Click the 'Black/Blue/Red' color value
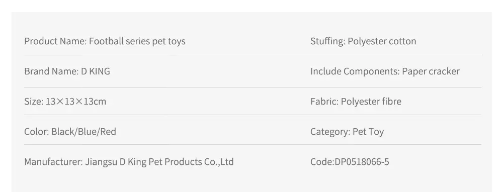This screenshot has width=503, height=192. pyautogui.click(x=83, y=131)
